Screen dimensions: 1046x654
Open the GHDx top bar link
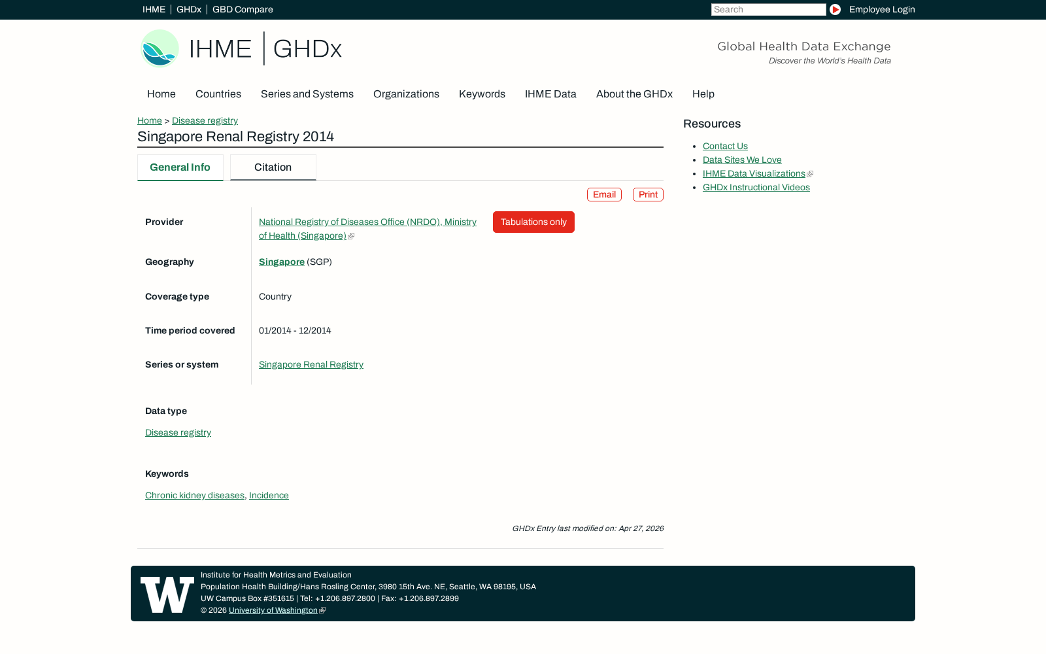[x=189, y=10]
